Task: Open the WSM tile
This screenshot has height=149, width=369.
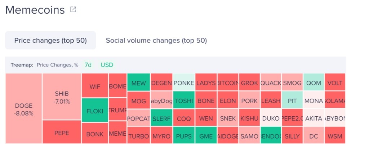Action: point(335,135)
